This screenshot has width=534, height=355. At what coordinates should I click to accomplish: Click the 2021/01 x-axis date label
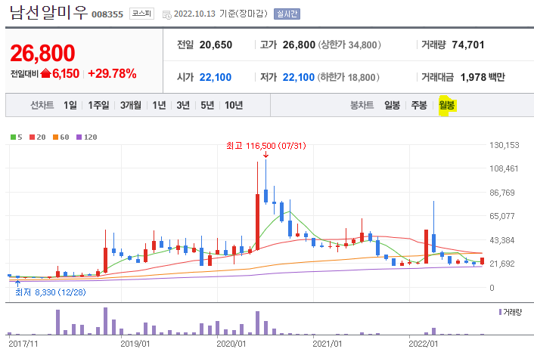pos(328,344)
